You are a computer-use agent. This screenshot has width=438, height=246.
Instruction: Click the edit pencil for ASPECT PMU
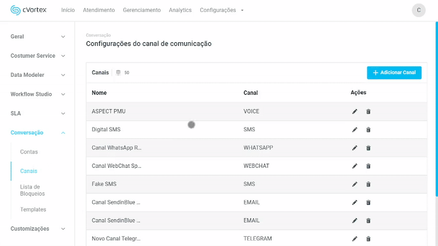coord(354,112)
